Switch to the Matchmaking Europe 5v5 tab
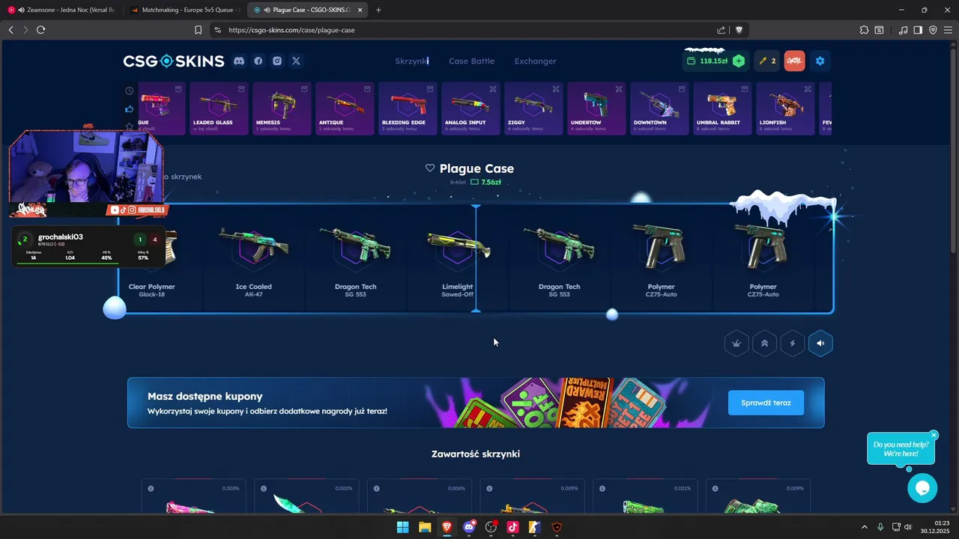The height and width of the screenshot is (539, 959). tap(185, 10)
